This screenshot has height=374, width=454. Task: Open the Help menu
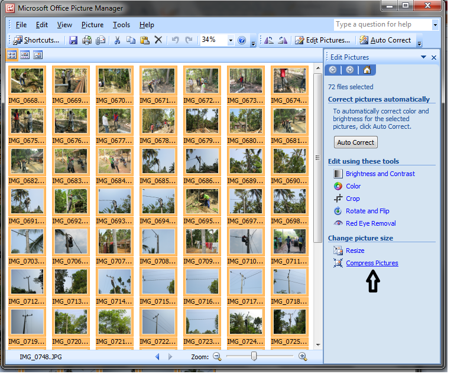pos(147,25)
